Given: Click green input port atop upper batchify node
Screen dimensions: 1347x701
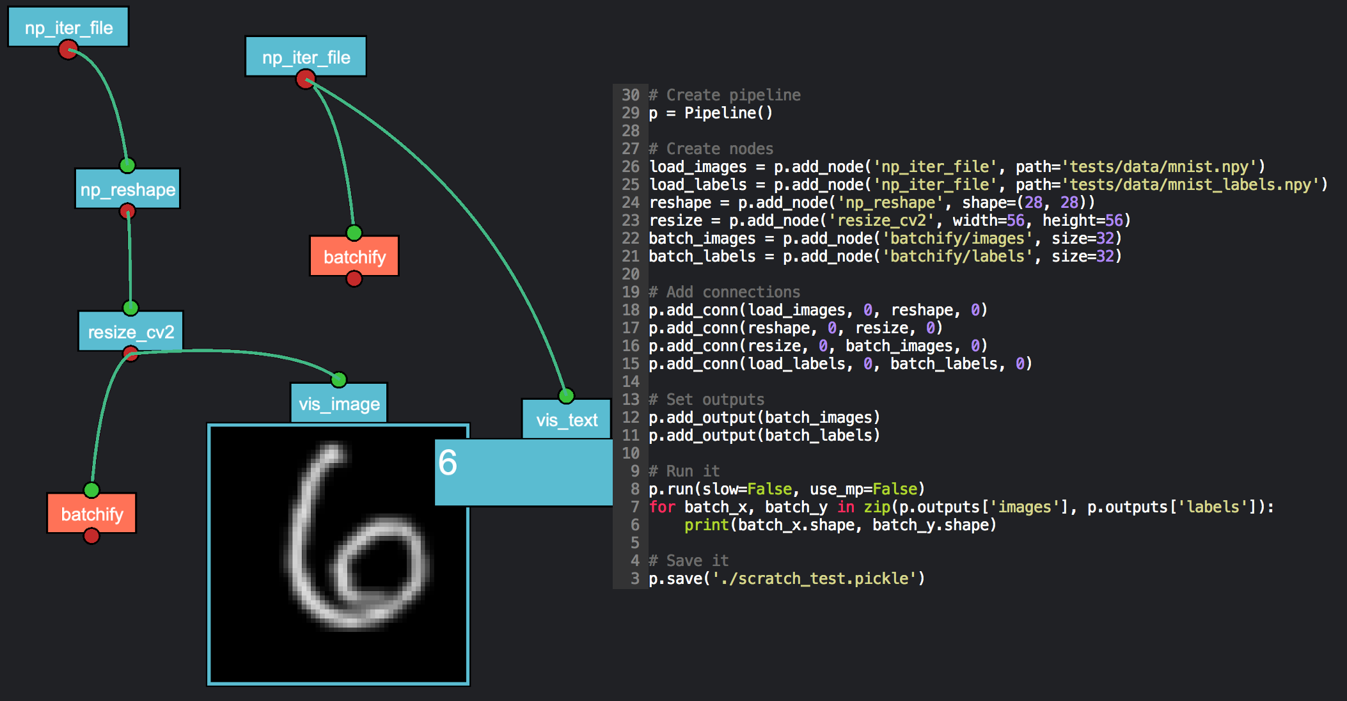Looking at the screenshot, I should [x=354, y=233].
